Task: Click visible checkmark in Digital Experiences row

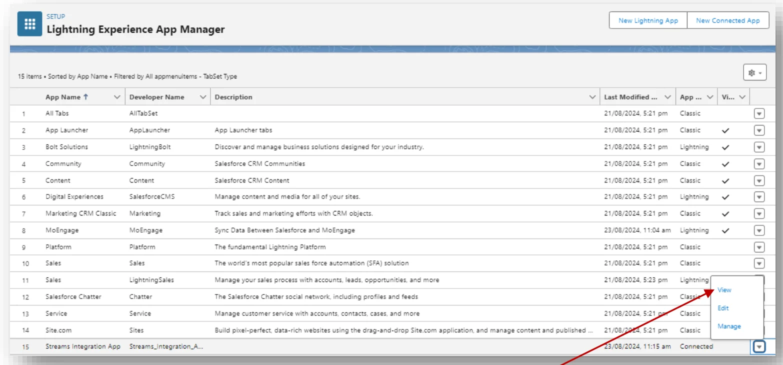Action: click(726, 197)
